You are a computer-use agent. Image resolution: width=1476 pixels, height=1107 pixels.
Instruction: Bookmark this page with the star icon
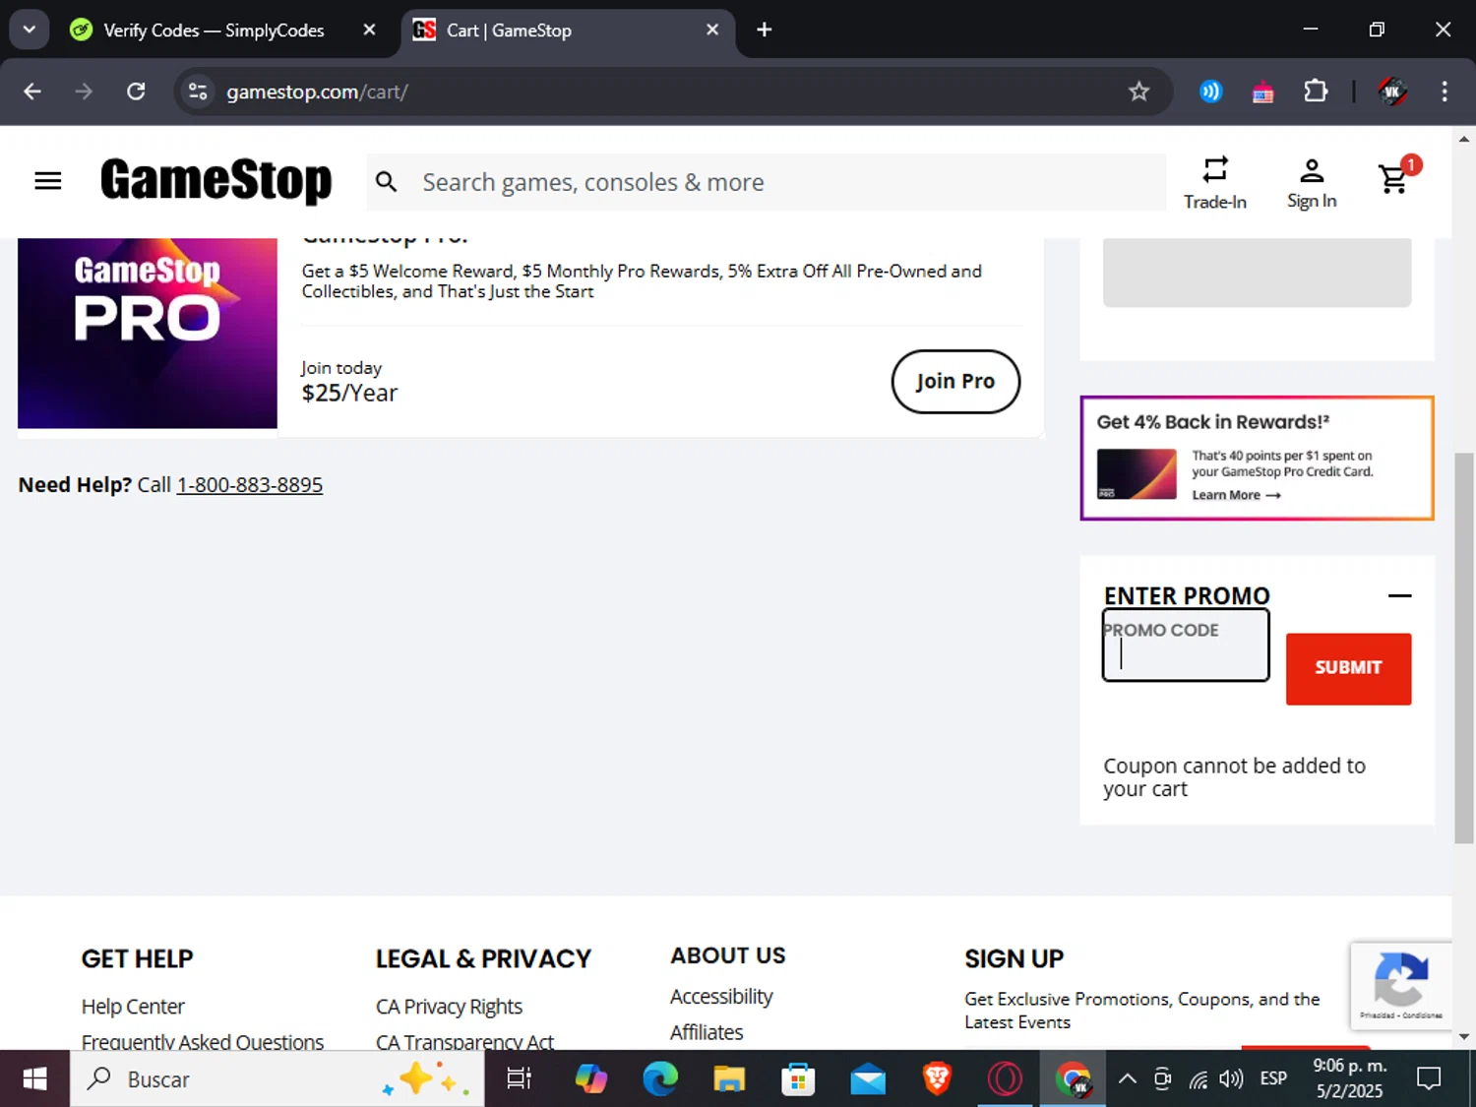click(x=1138, y=92)
